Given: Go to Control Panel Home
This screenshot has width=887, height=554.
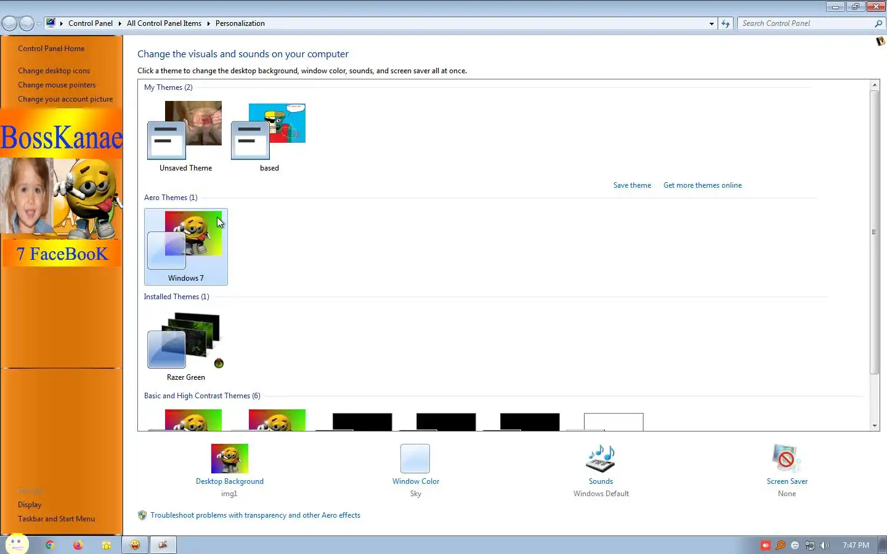Looking at the screenshot, I should point(51,49).
